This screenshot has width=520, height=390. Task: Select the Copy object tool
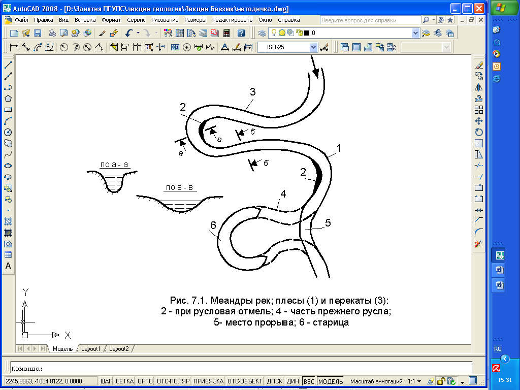pos(479,76)
